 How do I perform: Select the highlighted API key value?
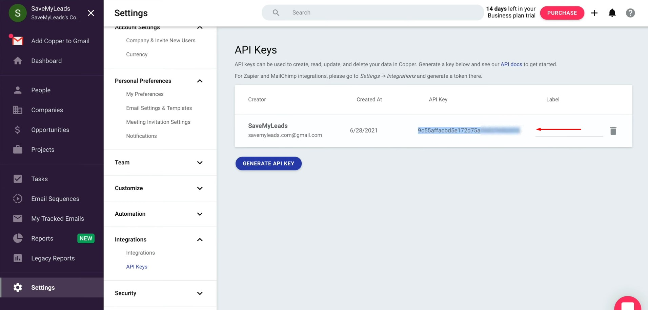point(469,130)
